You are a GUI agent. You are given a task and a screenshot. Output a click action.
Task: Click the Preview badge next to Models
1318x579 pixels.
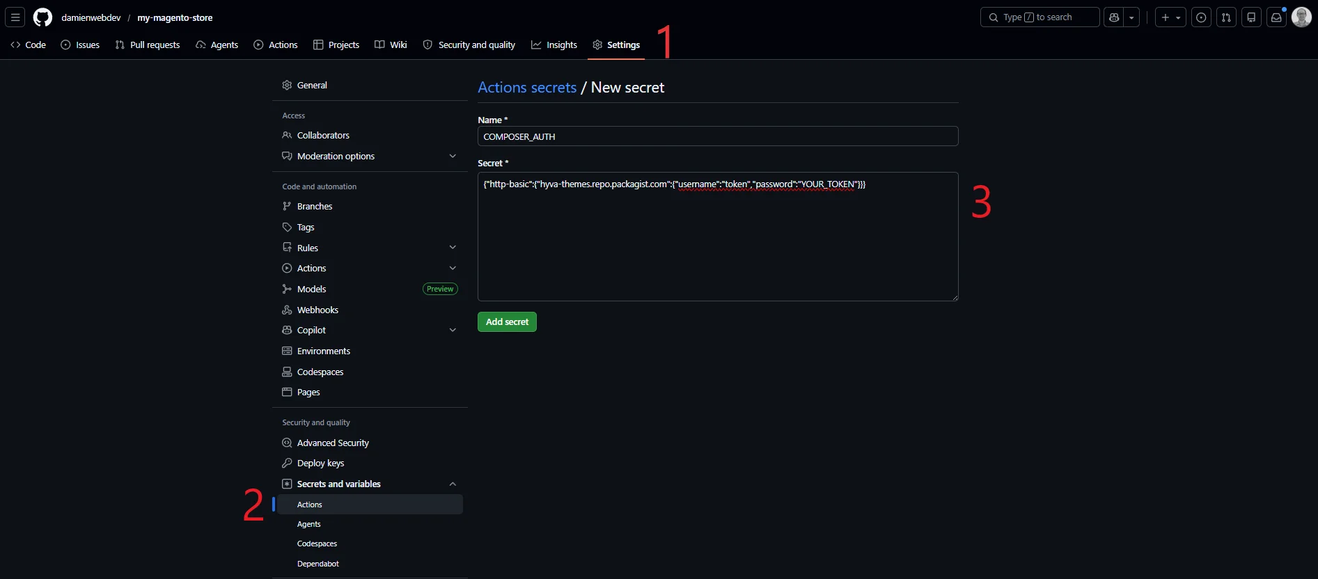click(440, 289)
